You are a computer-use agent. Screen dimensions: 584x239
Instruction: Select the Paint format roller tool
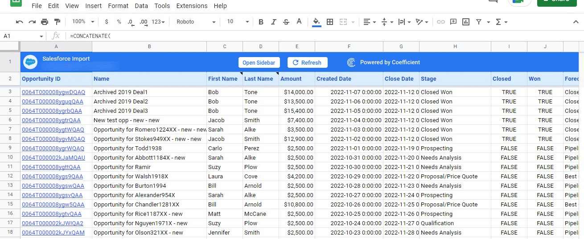pos(57,22)
